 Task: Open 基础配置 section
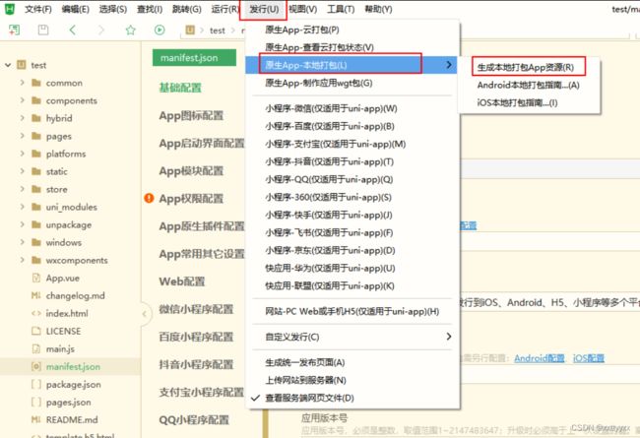click(x=180, y=88)
